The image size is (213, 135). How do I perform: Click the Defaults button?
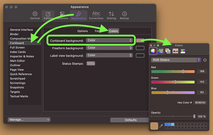tap(129, 120)
